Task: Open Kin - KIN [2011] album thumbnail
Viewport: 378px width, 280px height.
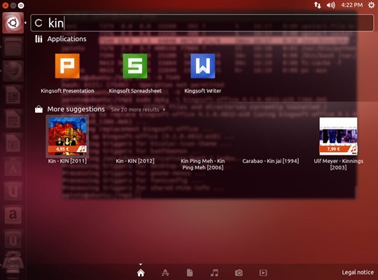Action: tap(67, 136)
